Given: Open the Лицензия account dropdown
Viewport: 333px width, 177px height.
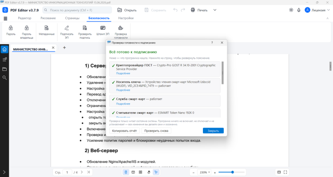Looking at the screenshot, I should coord(317,10).
